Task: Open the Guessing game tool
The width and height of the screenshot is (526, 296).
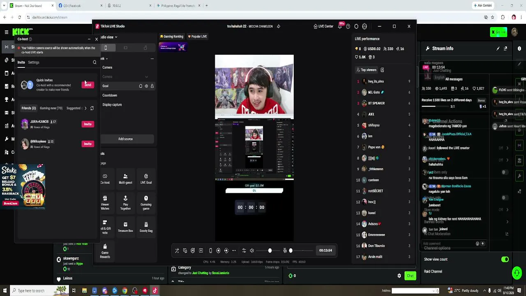Action: [146, 203]
